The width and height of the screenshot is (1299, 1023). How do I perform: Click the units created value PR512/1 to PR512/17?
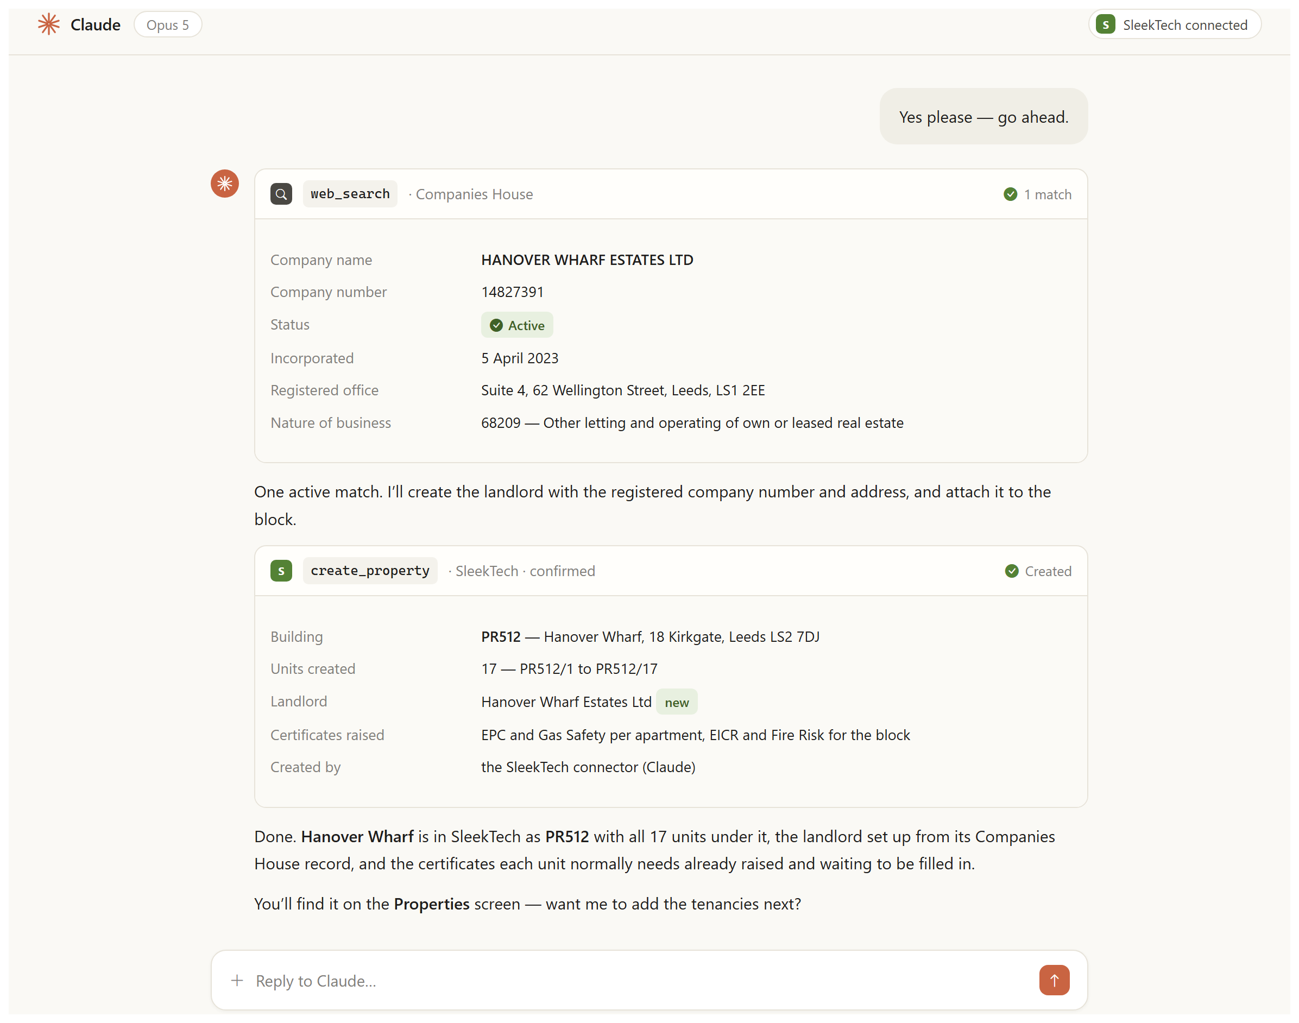[569, 668]
